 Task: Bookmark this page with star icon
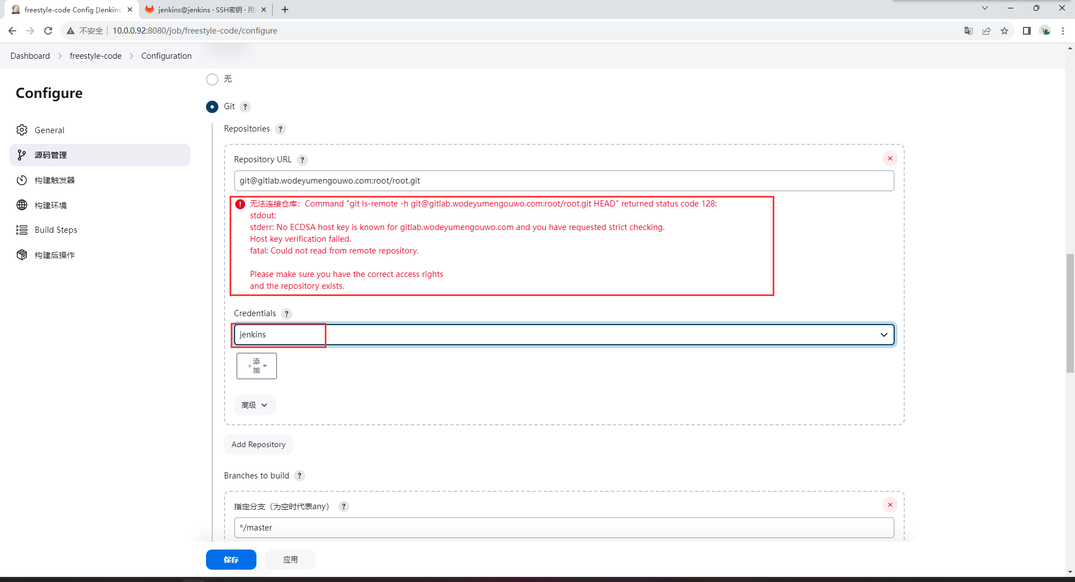(1004, 31)
